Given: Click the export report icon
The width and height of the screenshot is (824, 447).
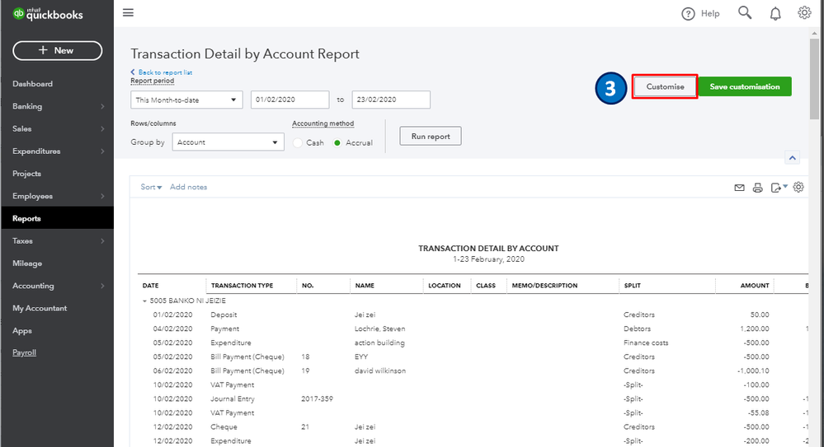Looking at the screenshot, I should click(x=777, y=188).
